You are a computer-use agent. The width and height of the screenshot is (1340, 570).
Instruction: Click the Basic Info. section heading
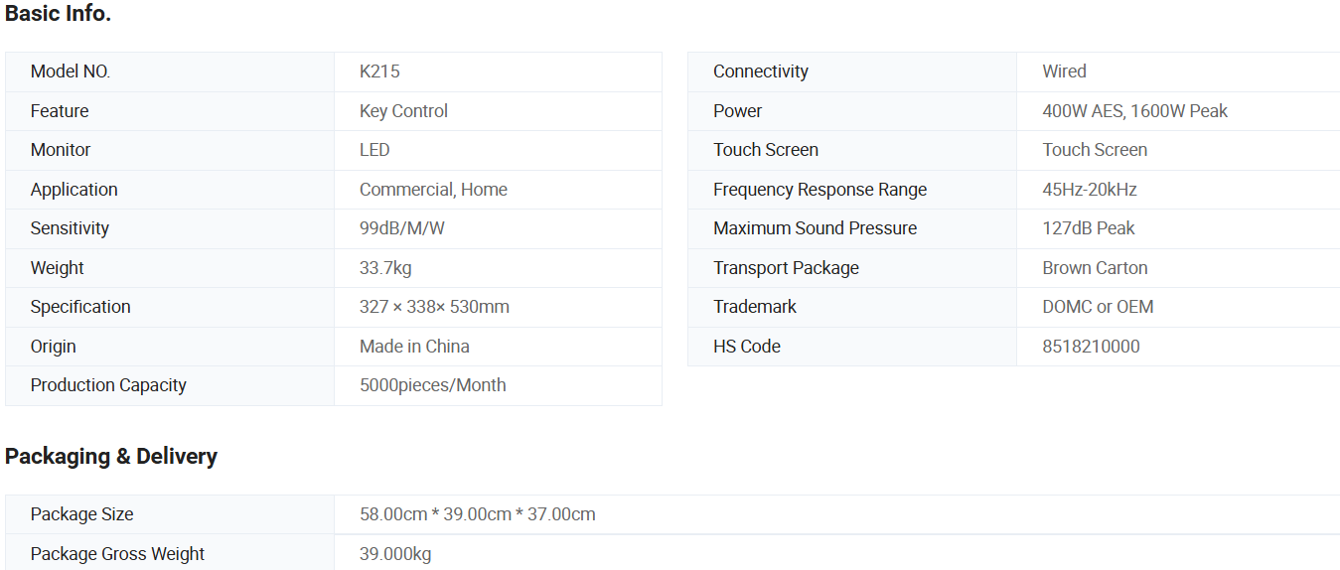(58, 14)
